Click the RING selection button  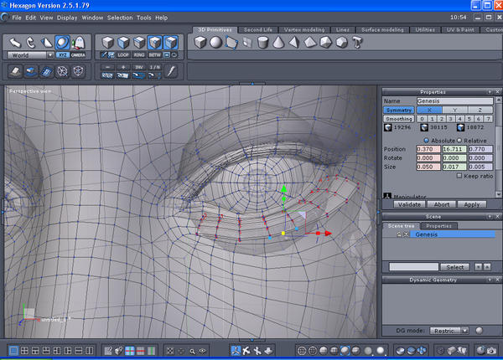click(139, 54)
